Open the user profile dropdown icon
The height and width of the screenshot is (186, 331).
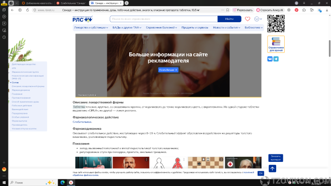258,19
